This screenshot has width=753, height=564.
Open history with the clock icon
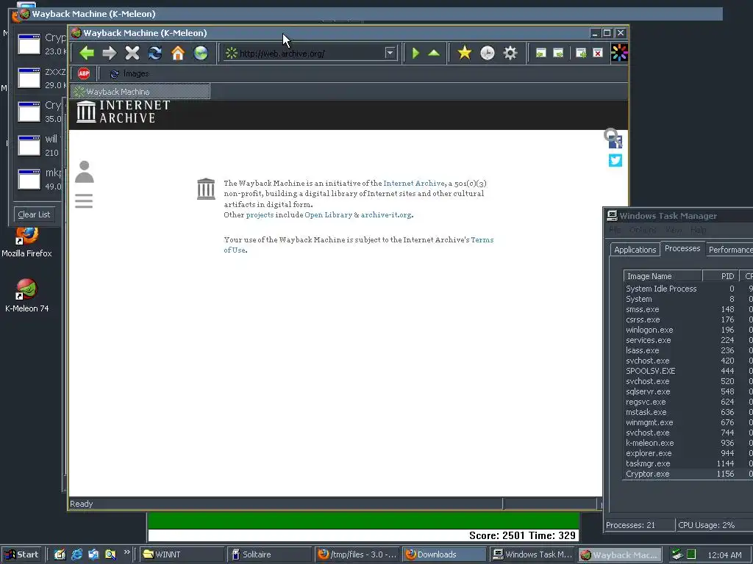(x=487, y=53)
